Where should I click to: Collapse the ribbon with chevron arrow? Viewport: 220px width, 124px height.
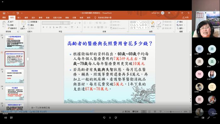pos(190,32)
